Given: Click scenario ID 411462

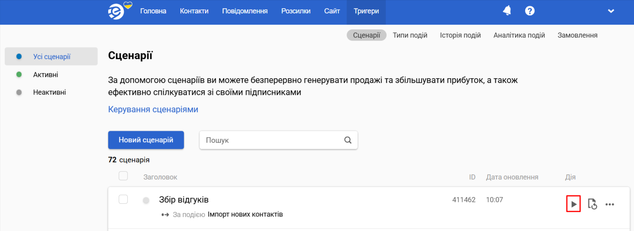Looking at the screenshot, I should [x=464, y=200].
